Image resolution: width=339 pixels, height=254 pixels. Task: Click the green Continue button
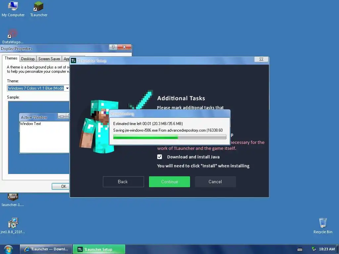coord(169,182)
